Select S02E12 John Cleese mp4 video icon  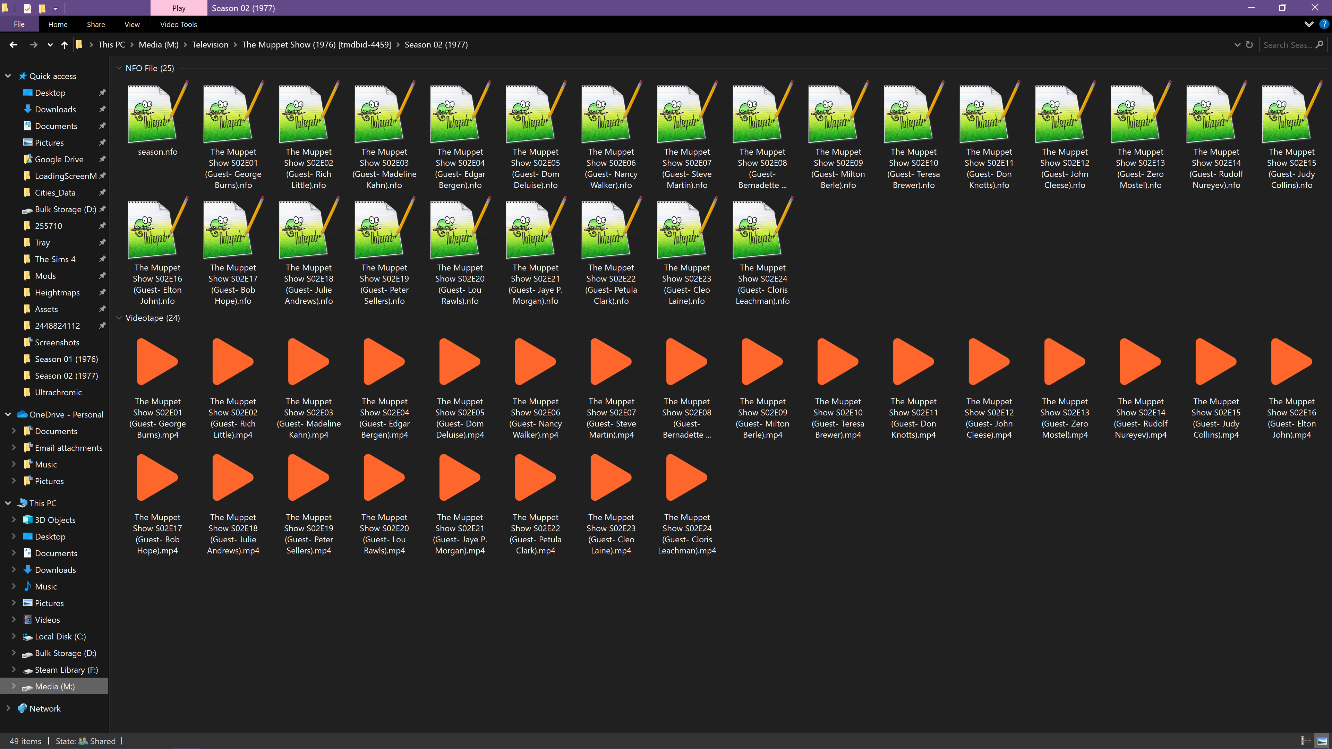[989, 362]
